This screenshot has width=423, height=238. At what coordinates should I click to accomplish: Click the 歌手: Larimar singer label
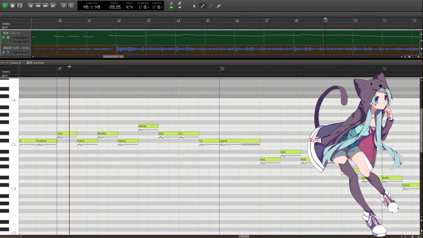(x=35, y=63)
